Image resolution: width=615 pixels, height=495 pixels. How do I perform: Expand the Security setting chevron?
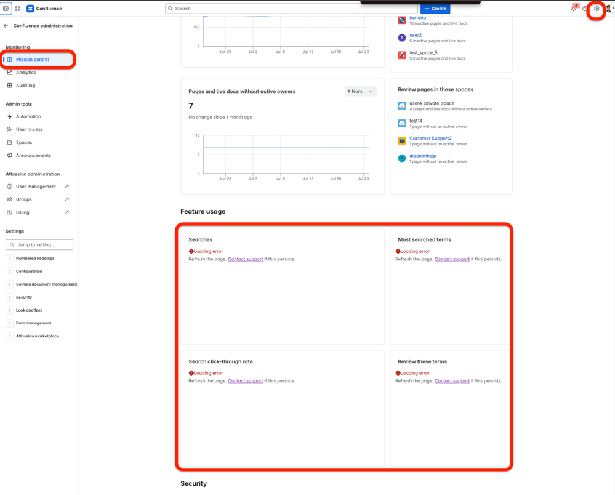(x=10, y=297)
